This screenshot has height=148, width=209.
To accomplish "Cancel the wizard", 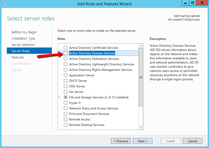I will (x=192, y=141).
